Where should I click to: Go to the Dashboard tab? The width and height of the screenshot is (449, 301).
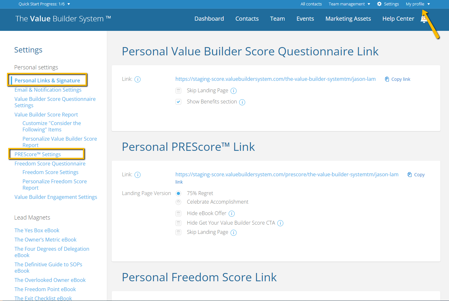tap(209, 19)
